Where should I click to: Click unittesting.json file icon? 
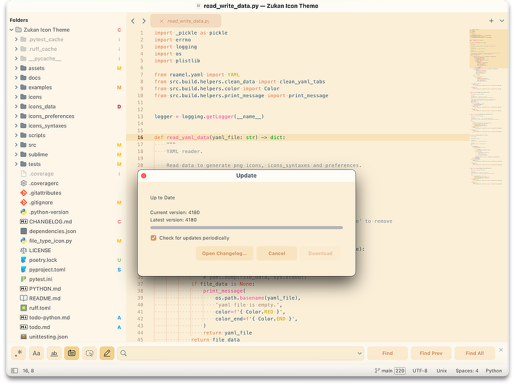point(24,336)
